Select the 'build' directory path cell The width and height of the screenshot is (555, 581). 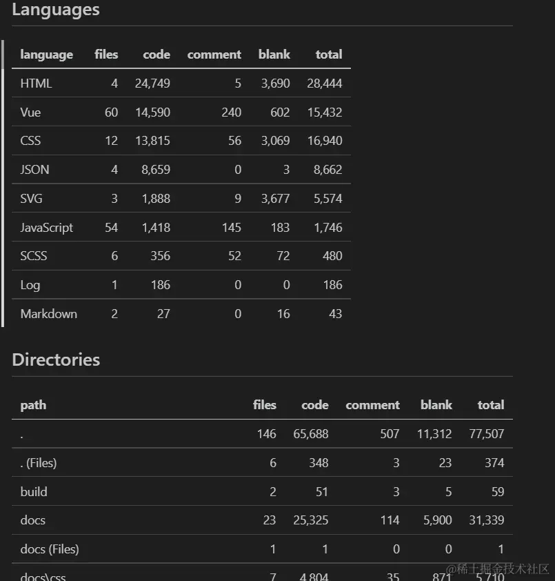(34, 492)
